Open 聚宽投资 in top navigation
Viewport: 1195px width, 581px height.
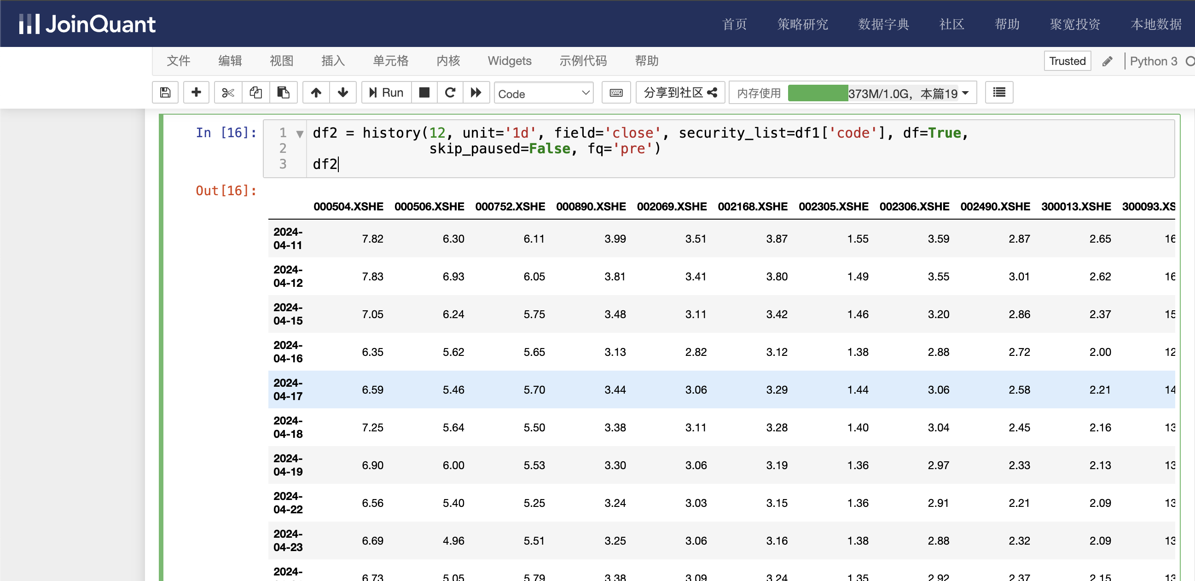(x=1075, y=24)
